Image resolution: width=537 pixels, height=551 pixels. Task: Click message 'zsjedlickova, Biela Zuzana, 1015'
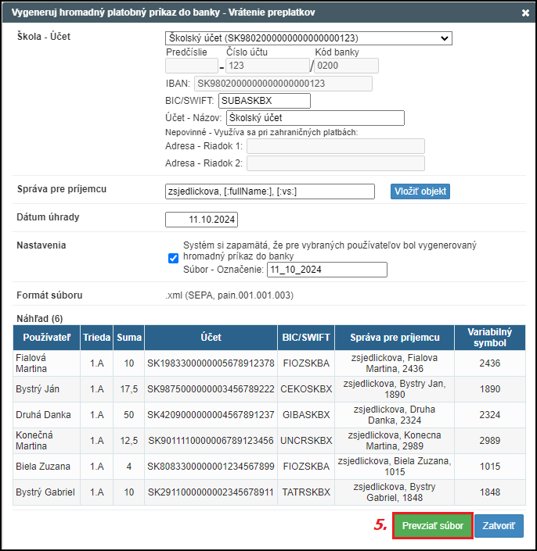[x=395, y=467]
